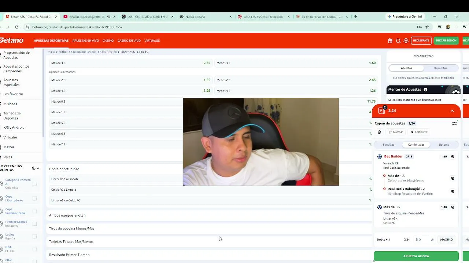Open the media control icon in Chrome toolbar
This screenshot has height=263, width=469.
click(439, 27)
